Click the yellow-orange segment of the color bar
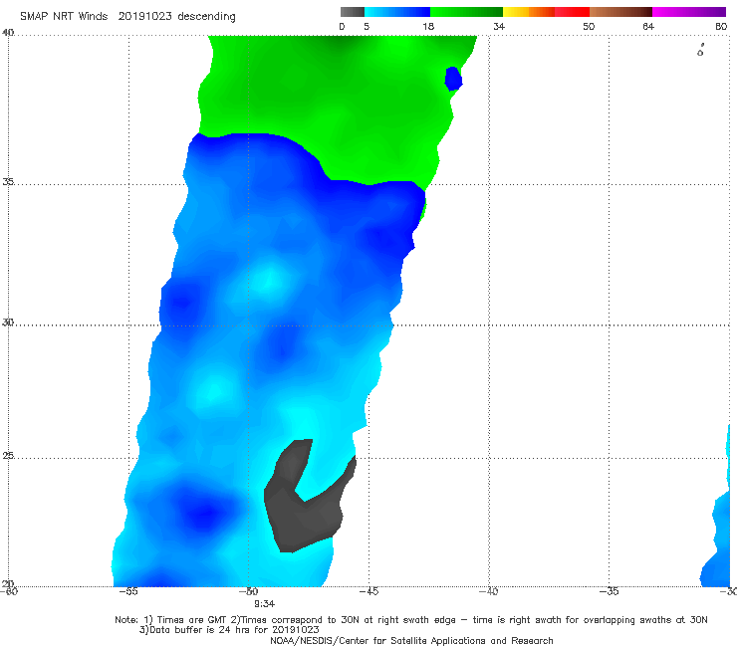This screenshot has height=647, width=737. tap(529, 12)
